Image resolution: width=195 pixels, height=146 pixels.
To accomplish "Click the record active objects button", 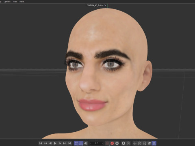I will tap(107, 143).
